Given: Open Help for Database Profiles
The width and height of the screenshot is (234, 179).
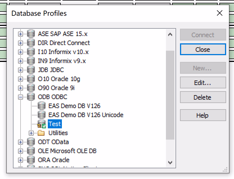Looking at the screenshot, I should click(202, 115).
